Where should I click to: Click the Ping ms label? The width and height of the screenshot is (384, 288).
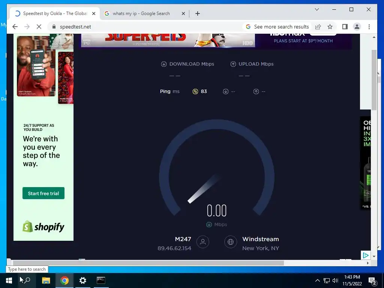point(170,91)
